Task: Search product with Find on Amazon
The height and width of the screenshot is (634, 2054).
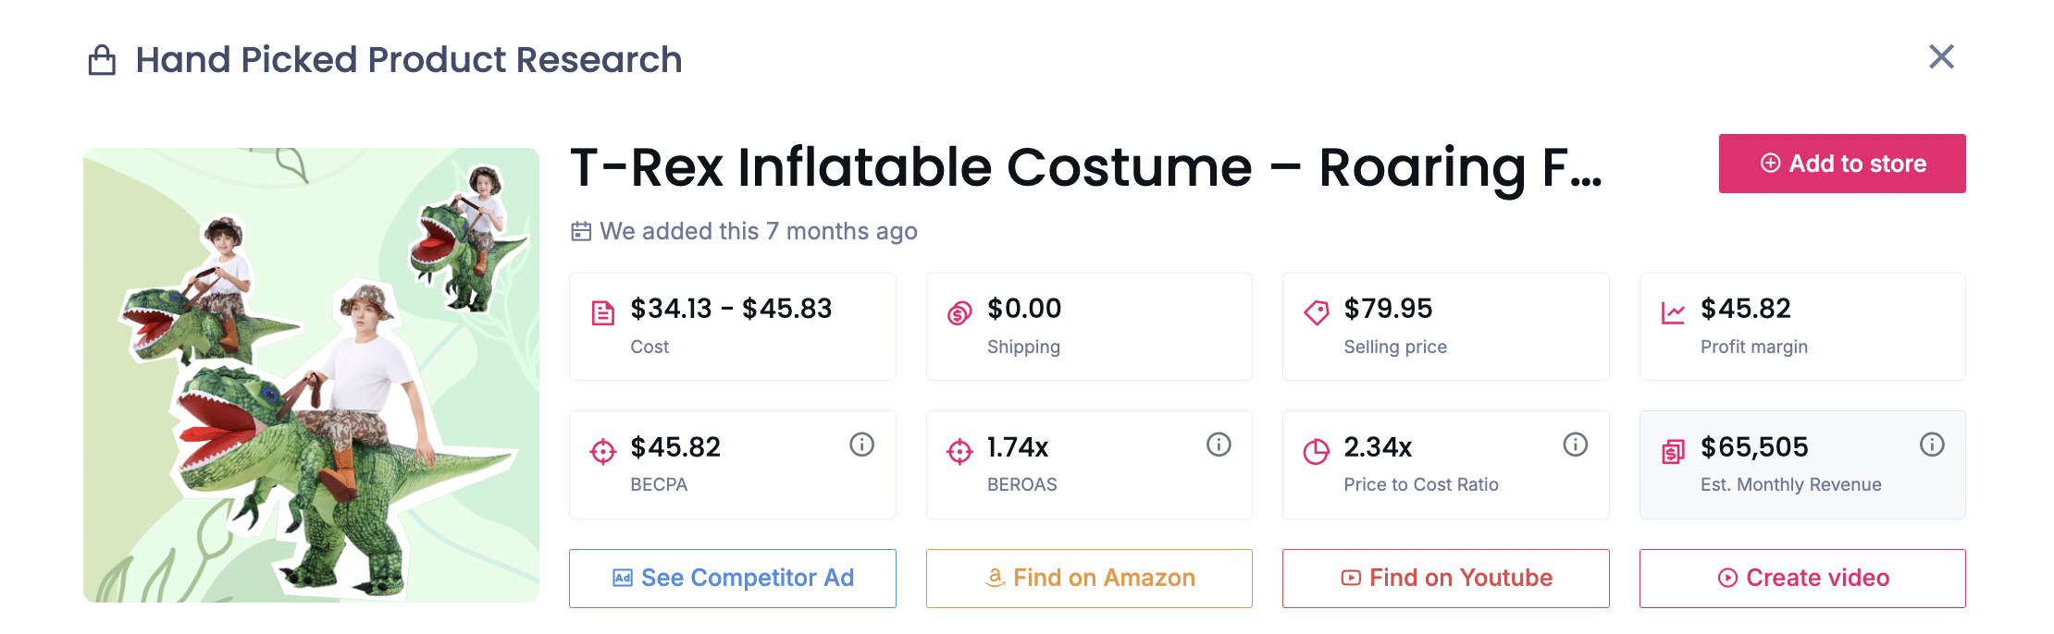Action: pyautogui.click(x=1089, y=579)
